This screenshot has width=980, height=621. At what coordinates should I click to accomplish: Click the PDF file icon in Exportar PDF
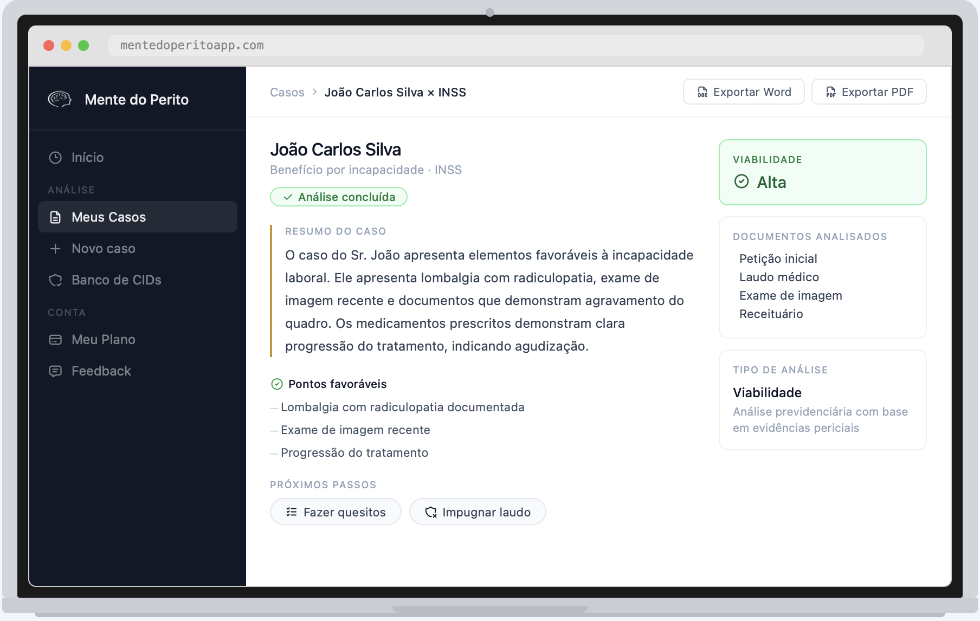(x=831, y=92)
